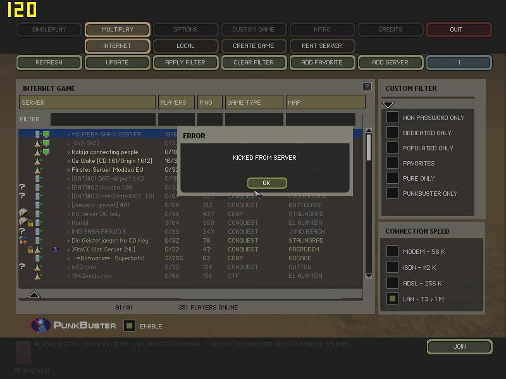Open the Multiplay menu

118,29
